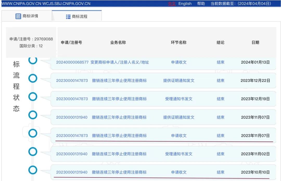Select the timeline node for 2023年11月02日 entry
This screenshot has width=281, height=181.
pyautogui.click(x=33, y=152)
